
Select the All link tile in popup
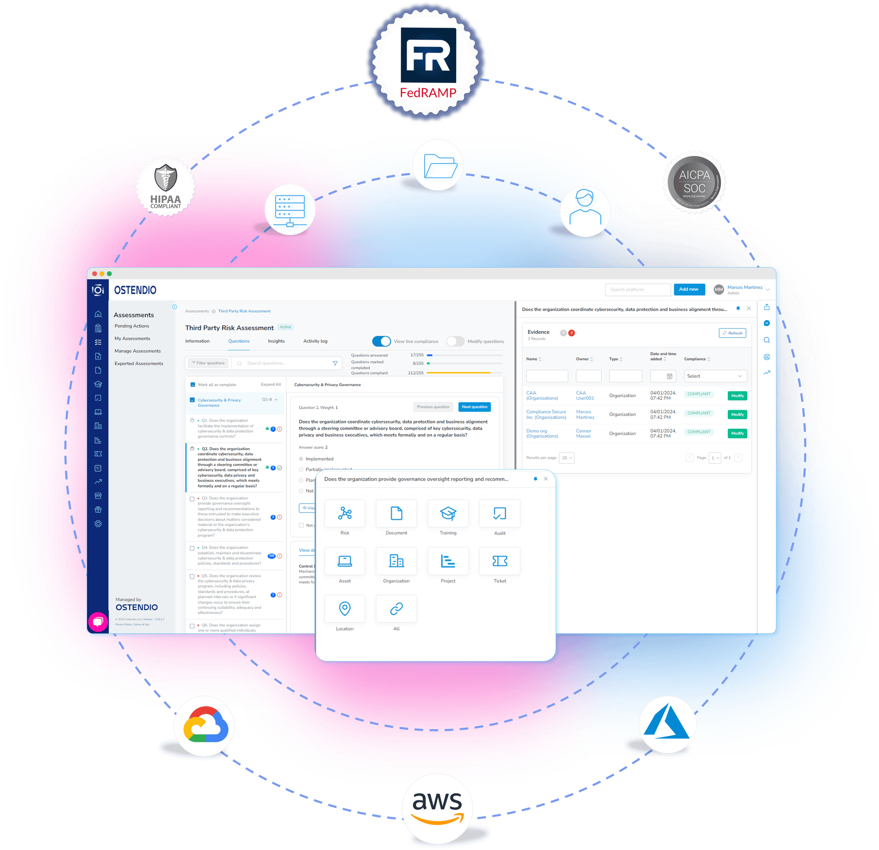396,609
